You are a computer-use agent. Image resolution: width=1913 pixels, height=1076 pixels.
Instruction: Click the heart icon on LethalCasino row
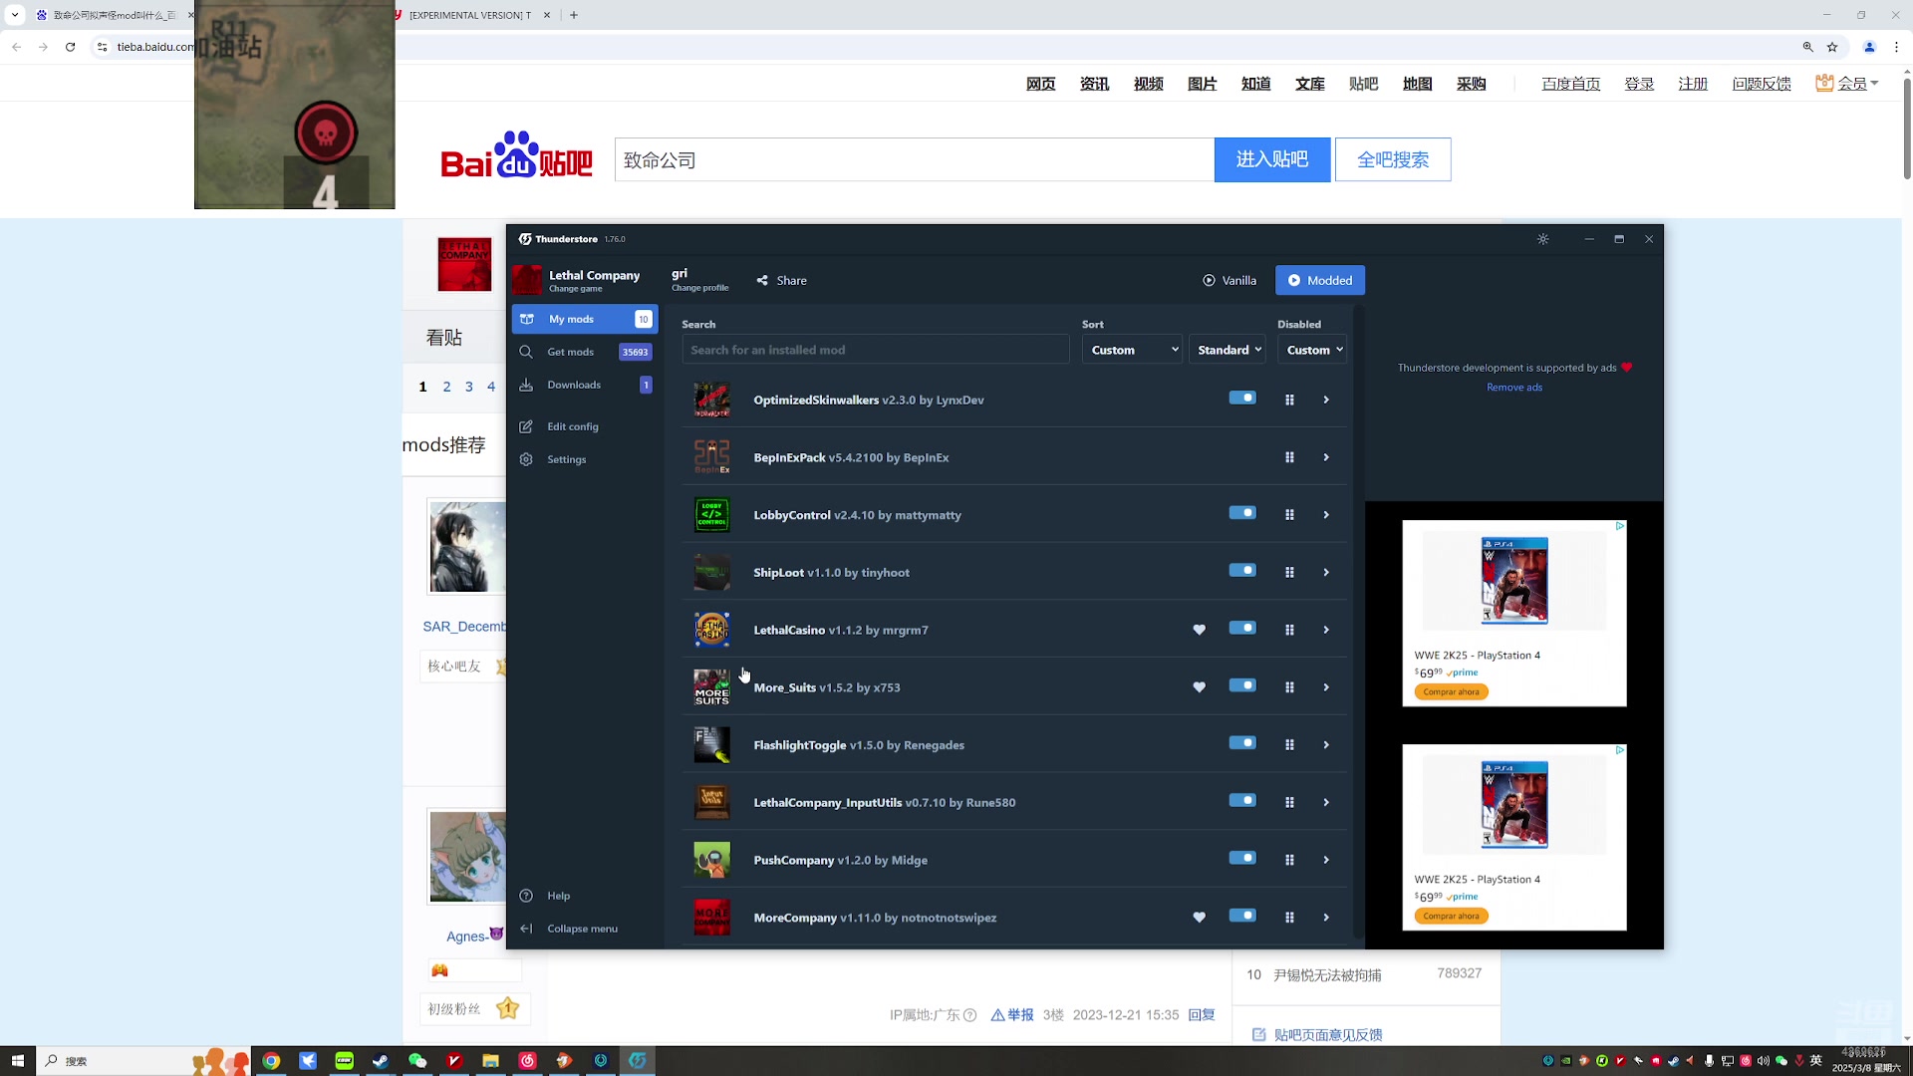(1199, 630)
